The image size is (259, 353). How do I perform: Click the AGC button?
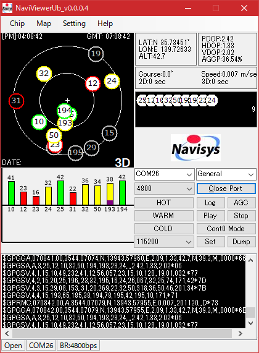(x=242, y=203)
